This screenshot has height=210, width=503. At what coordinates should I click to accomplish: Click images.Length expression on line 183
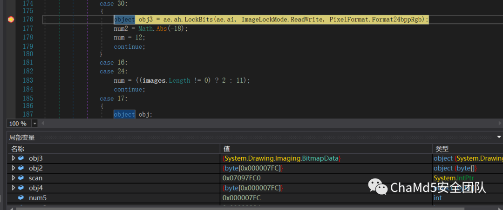point(166,81)
